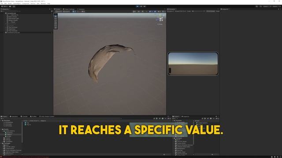Open the GameObject menu
This screenshot has width=282, height=158.
(17, 4)
